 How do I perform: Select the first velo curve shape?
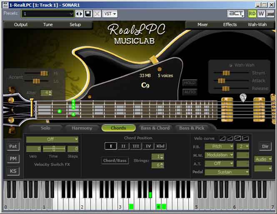pyautogui.click(x=222, y=138)
